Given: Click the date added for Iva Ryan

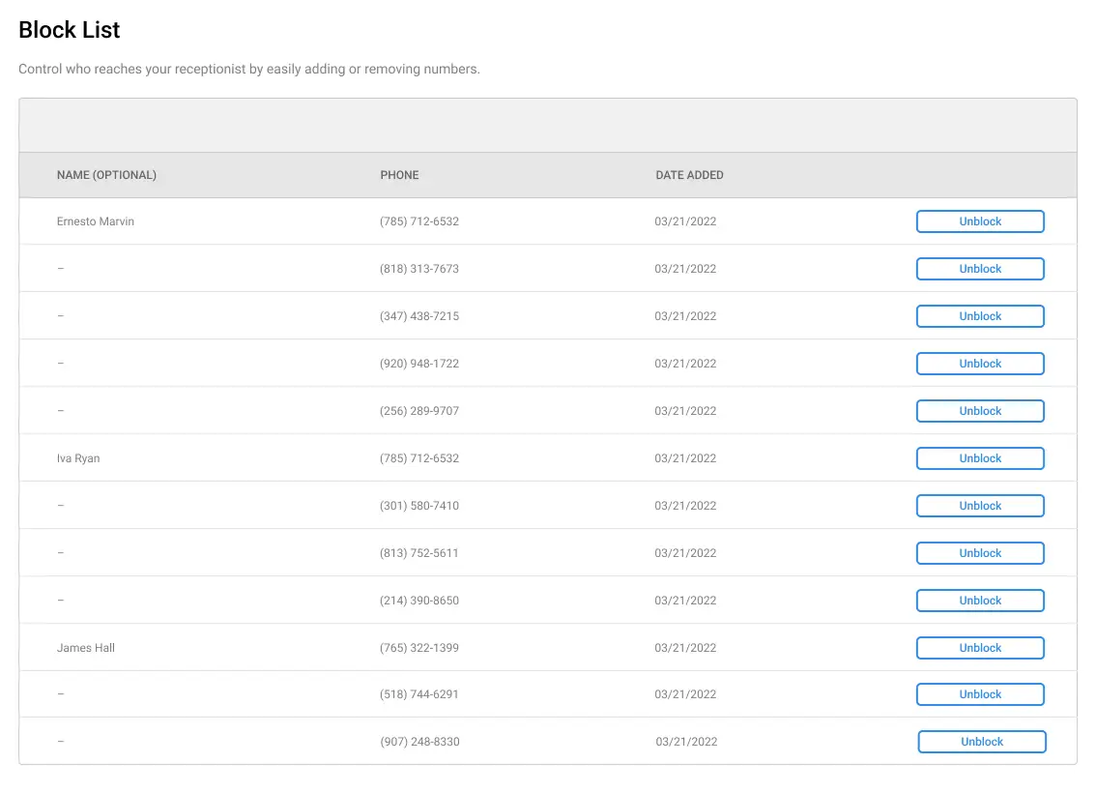Looking at the screenshot, I should coord(685,458).
